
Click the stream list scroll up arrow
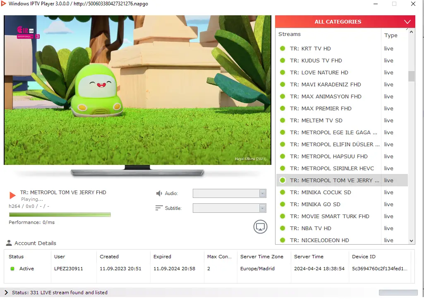pos(411,32)
